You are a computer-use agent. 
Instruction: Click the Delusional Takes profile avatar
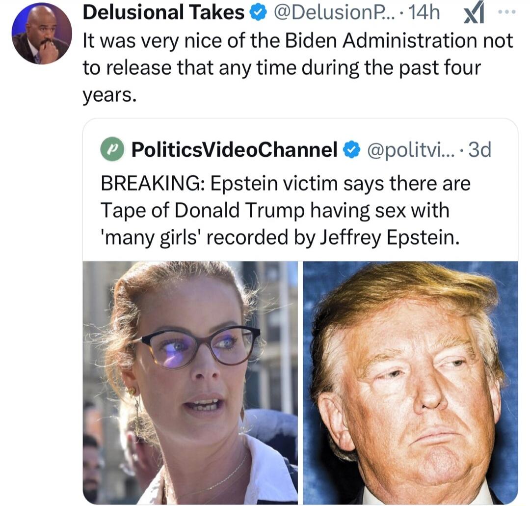(42, 34)
